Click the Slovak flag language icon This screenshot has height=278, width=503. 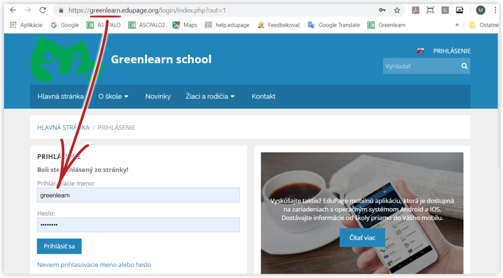[420, 51]
